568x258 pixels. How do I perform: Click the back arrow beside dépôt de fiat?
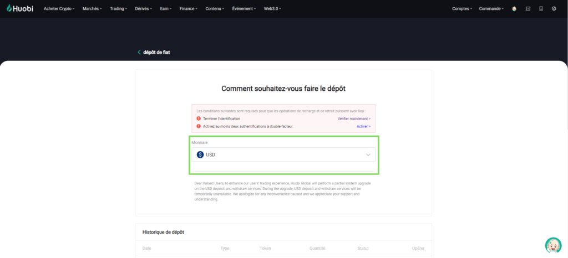pyautogui.click(x=139, y=53)
